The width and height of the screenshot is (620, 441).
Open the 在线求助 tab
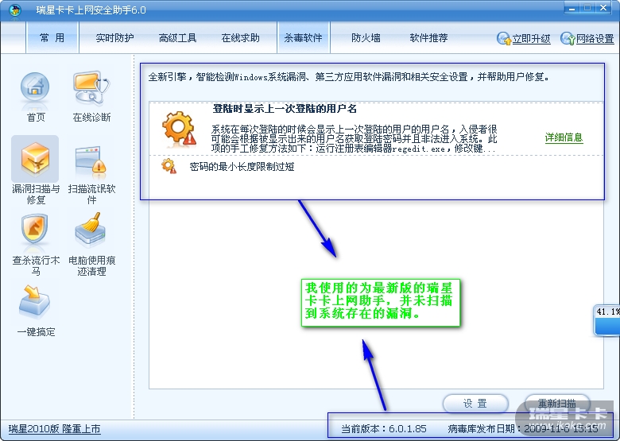(x=240, y=38)
